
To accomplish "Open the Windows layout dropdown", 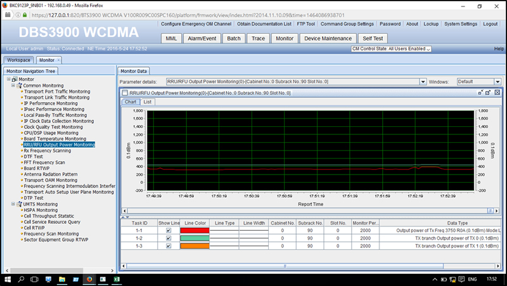I will [497, 82].
